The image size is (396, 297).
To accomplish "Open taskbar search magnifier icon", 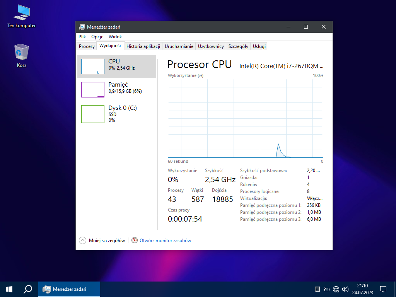I will (28, 289).
